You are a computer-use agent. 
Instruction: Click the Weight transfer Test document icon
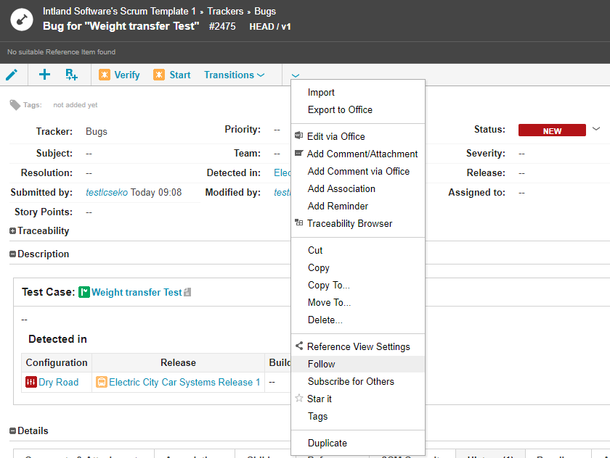(x=187, y=293)
